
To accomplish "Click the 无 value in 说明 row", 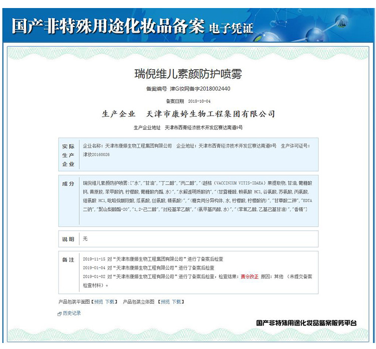I will 85,239.
